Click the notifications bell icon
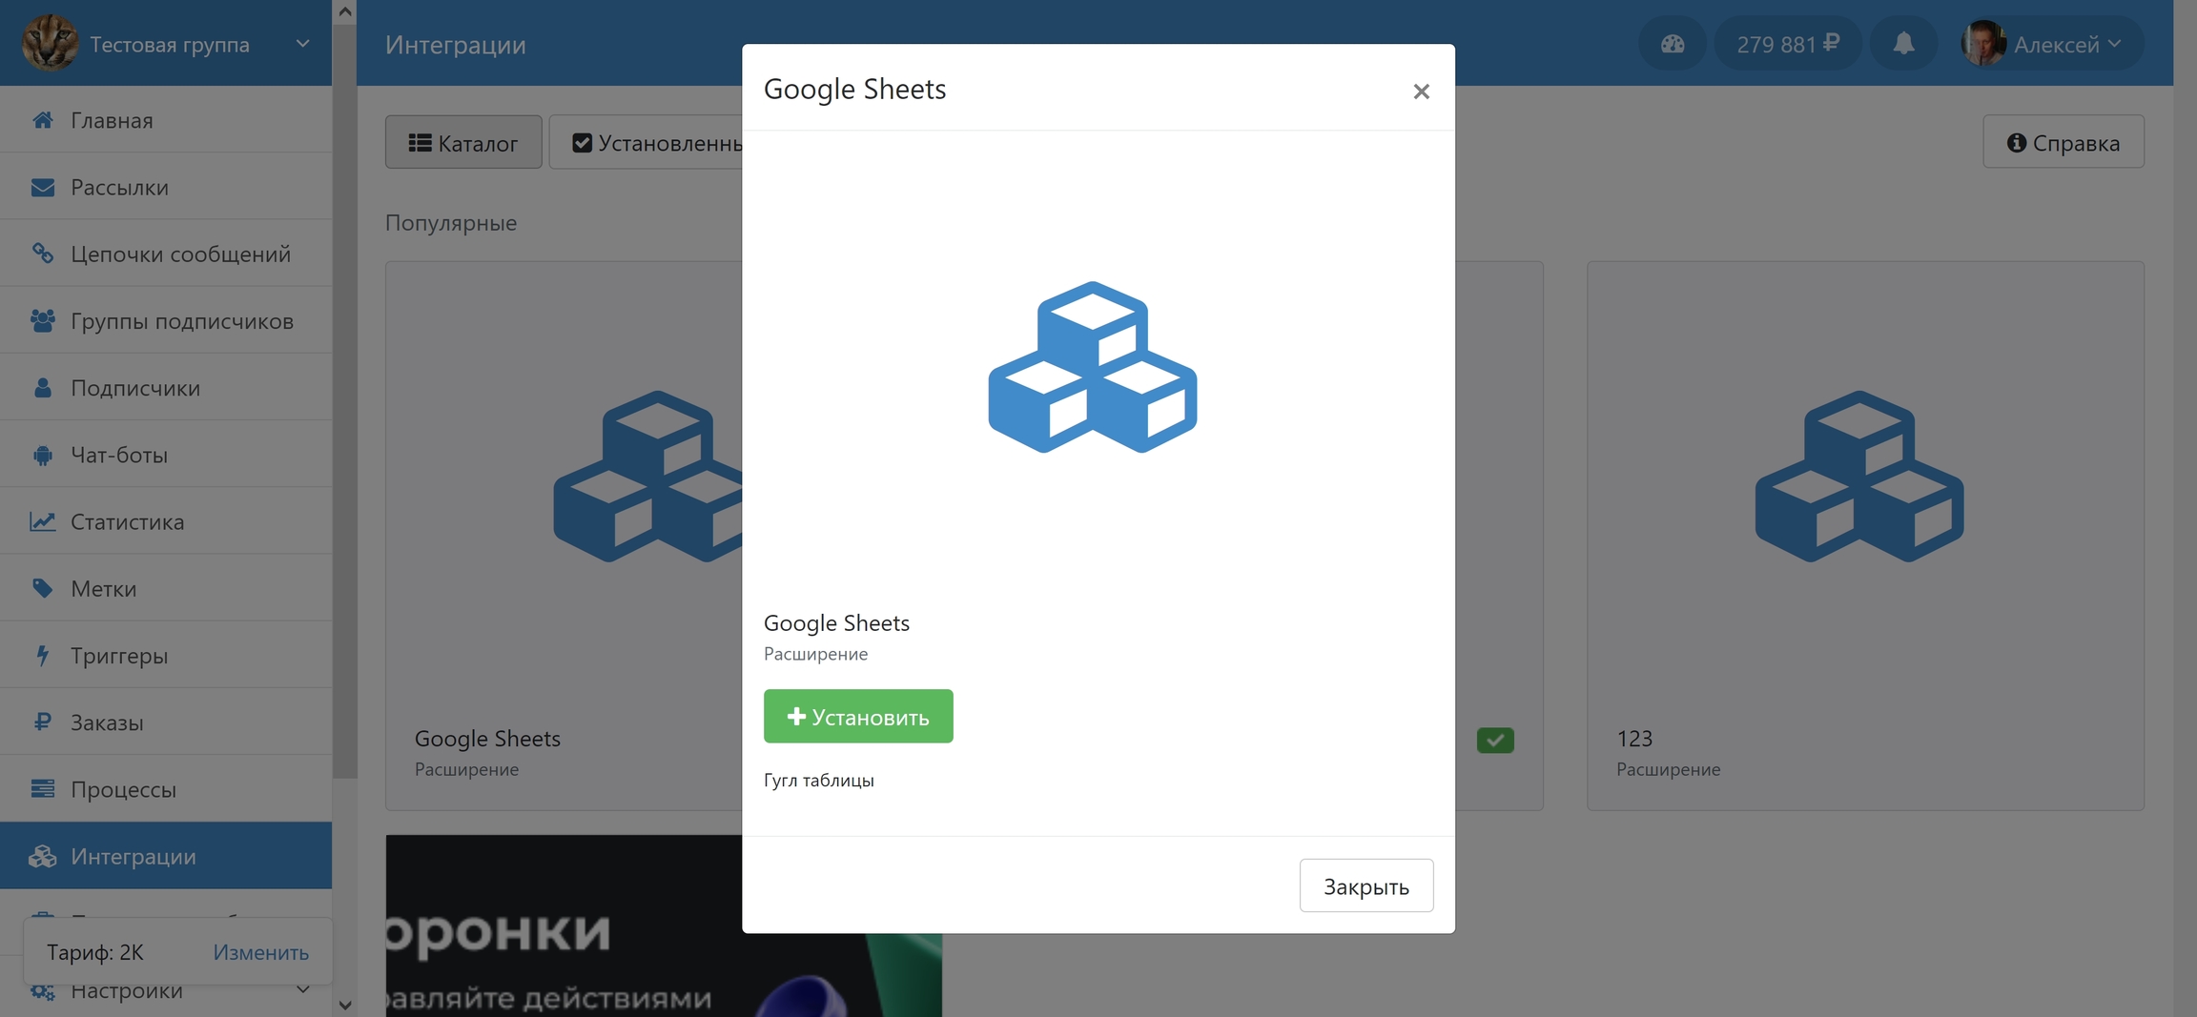The width and height of the screenshot is (2197, 1017). [x=1903, y=44]
